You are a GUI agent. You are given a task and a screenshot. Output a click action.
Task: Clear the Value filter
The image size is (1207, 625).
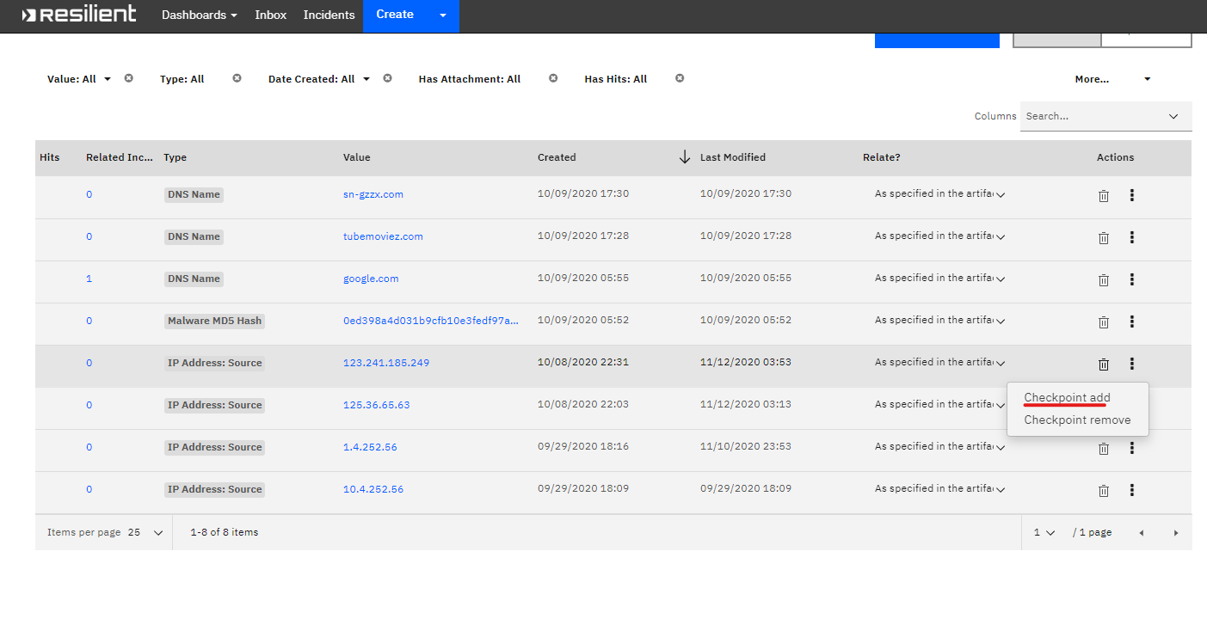[x=129, y=78]
